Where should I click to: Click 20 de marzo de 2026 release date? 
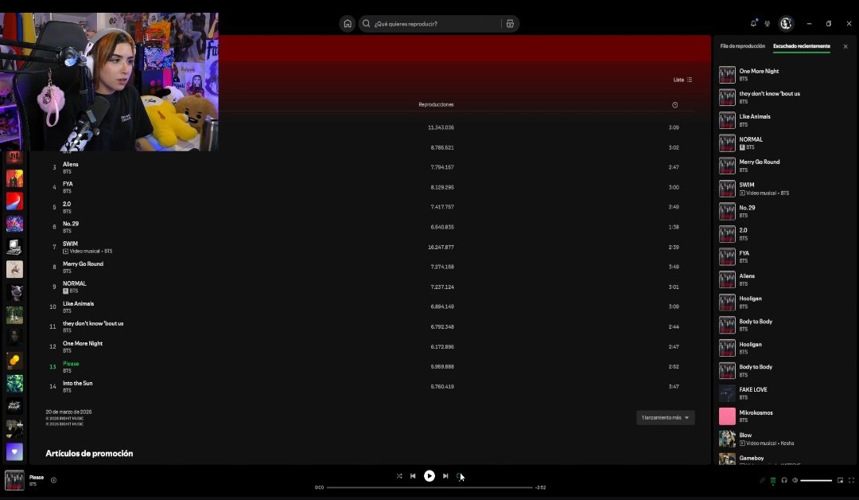click(68, 412)
